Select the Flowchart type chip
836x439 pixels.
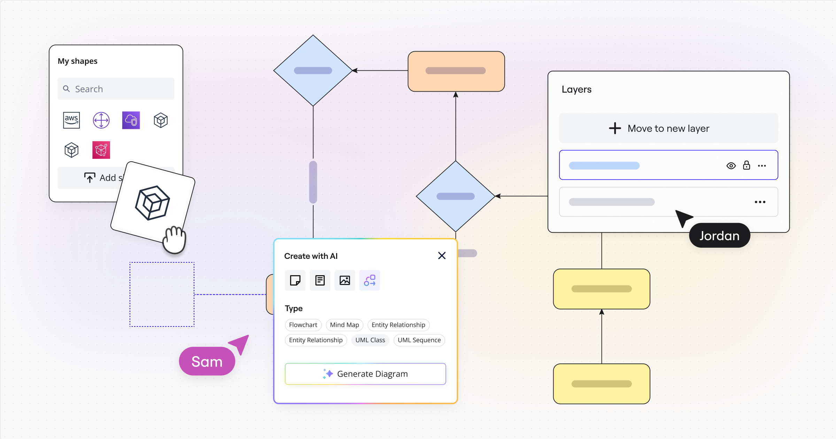303,325
